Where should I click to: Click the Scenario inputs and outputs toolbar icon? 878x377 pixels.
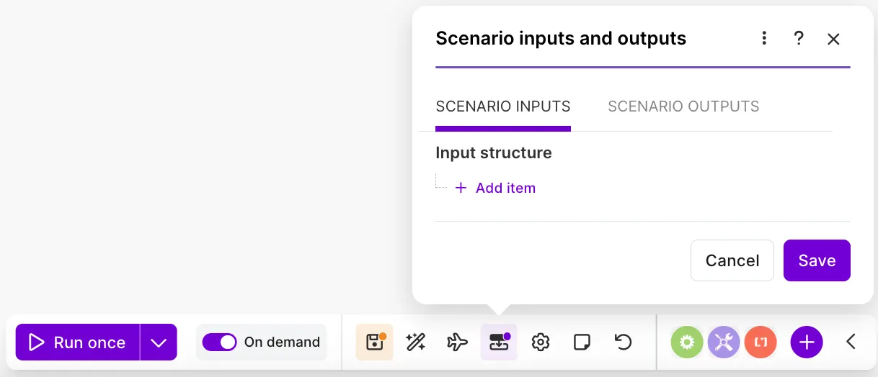(x=499, y=342)
